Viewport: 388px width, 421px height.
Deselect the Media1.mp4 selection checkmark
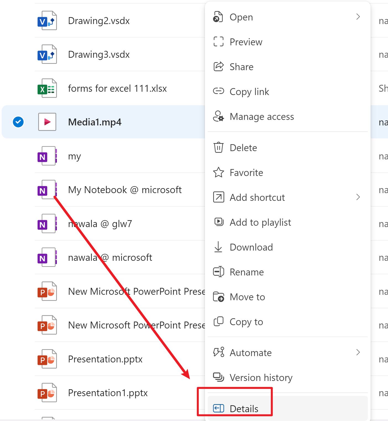pos(18,122)
